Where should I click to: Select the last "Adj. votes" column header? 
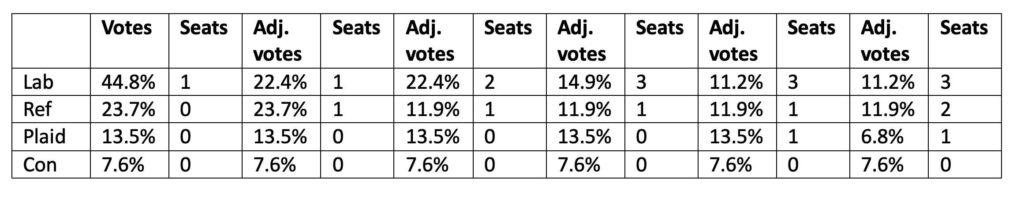886,41
